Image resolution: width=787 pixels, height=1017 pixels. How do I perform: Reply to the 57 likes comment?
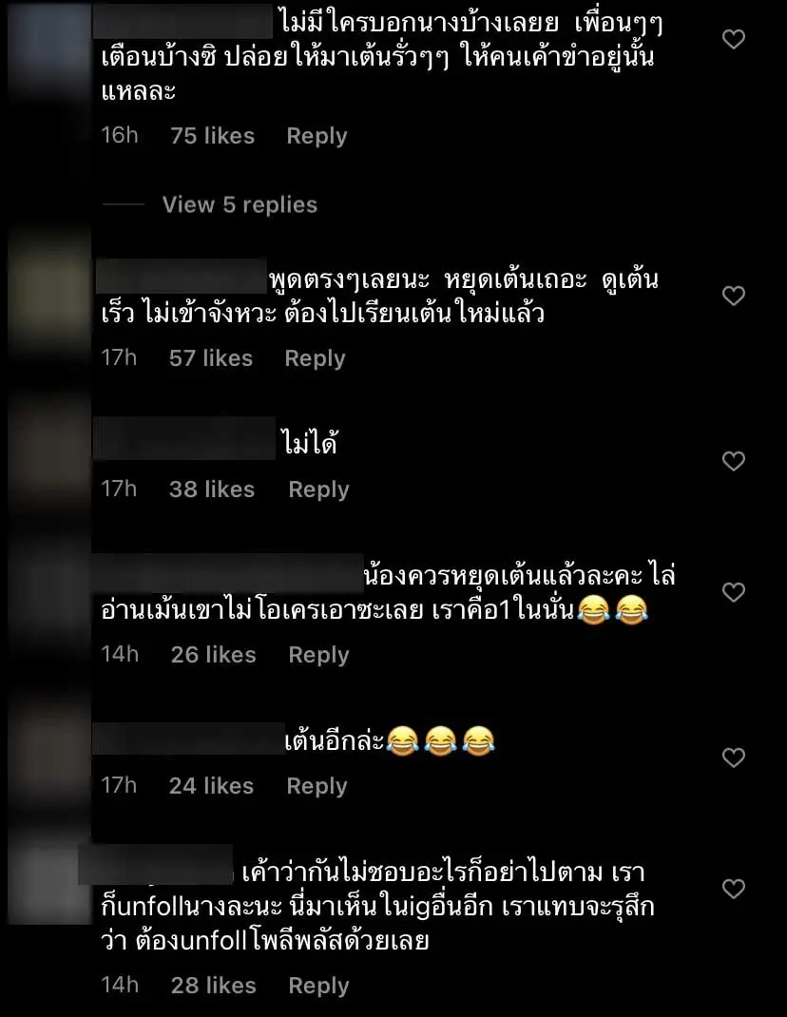tap(315, 358)
